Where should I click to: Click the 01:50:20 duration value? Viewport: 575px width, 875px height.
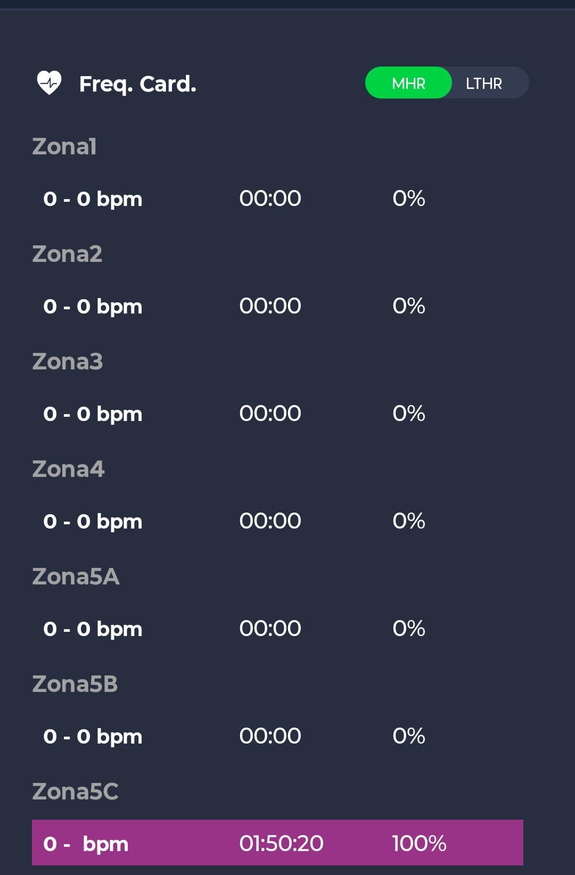[x=281, y=843]
